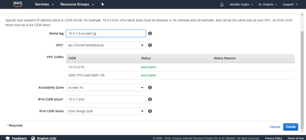Open the VPC selection dropdown
The image size is (306, 140).
106,45
